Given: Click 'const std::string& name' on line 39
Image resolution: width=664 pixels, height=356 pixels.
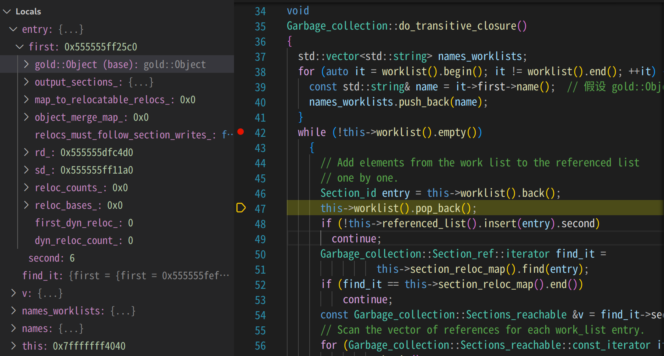Looking at the screenshot, I should [x=374, y=87].
